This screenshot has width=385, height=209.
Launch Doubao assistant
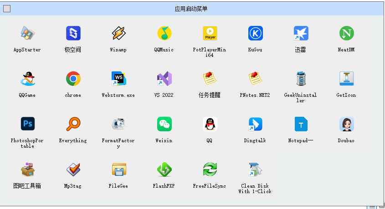click(346, 124)
